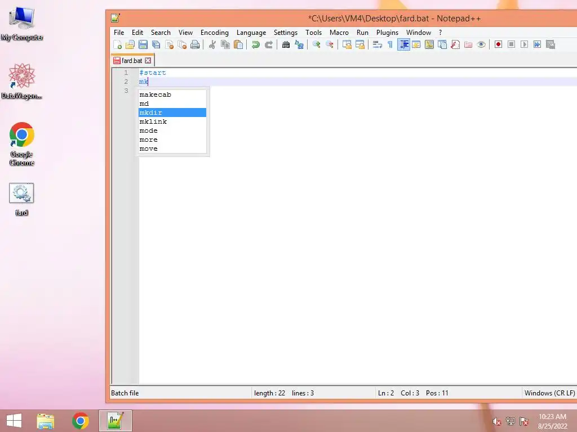The height and width of the screenshot is (432, 577).
Task: Open the Macro menu
Action: pos(339,32)
